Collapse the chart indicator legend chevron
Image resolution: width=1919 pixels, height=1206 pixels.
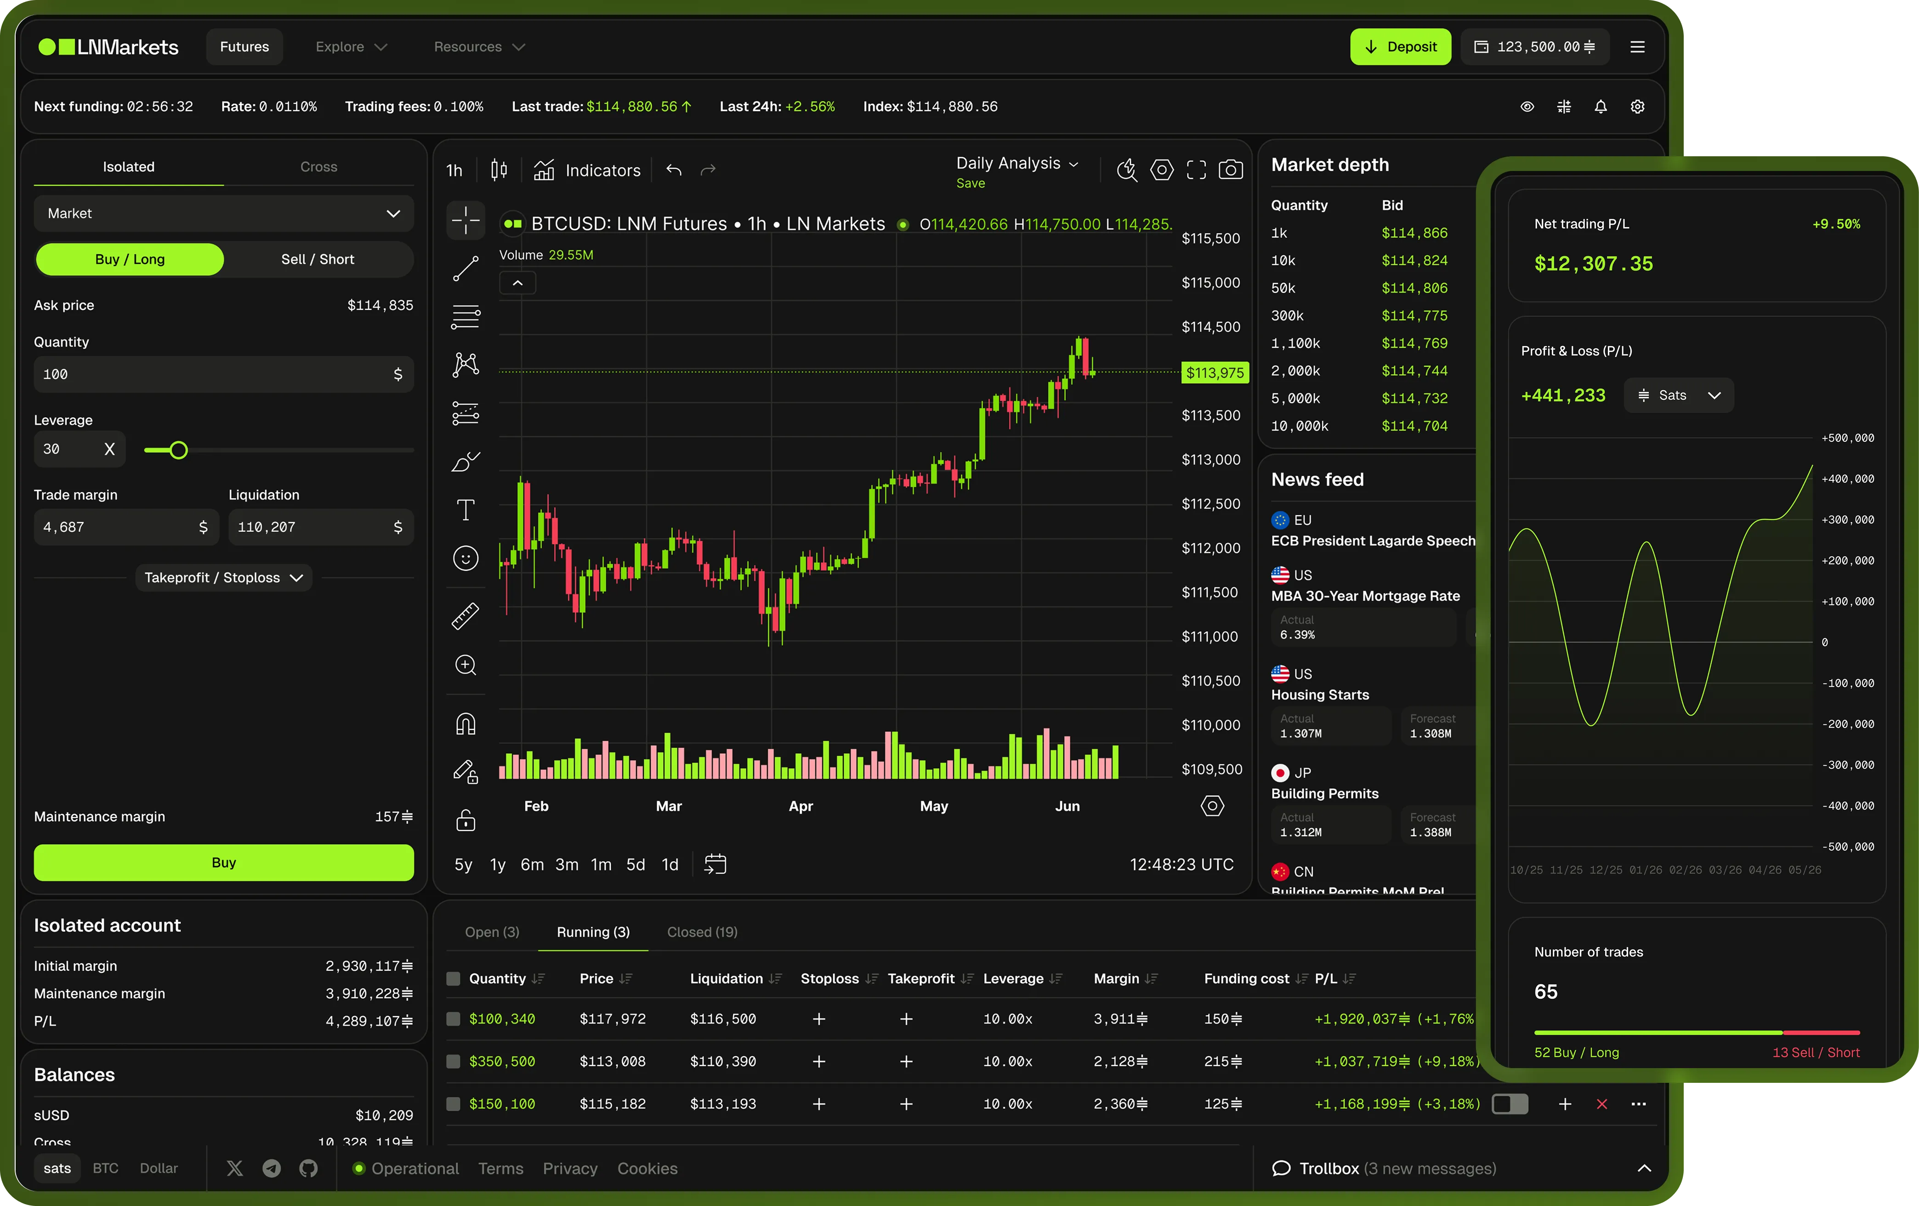click(518, 283)
